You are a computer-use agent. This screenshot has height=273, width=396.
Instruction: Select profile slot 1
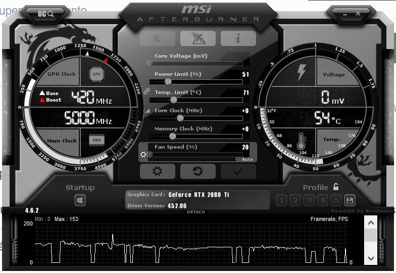pyautogui.click(x=282, y=201)
